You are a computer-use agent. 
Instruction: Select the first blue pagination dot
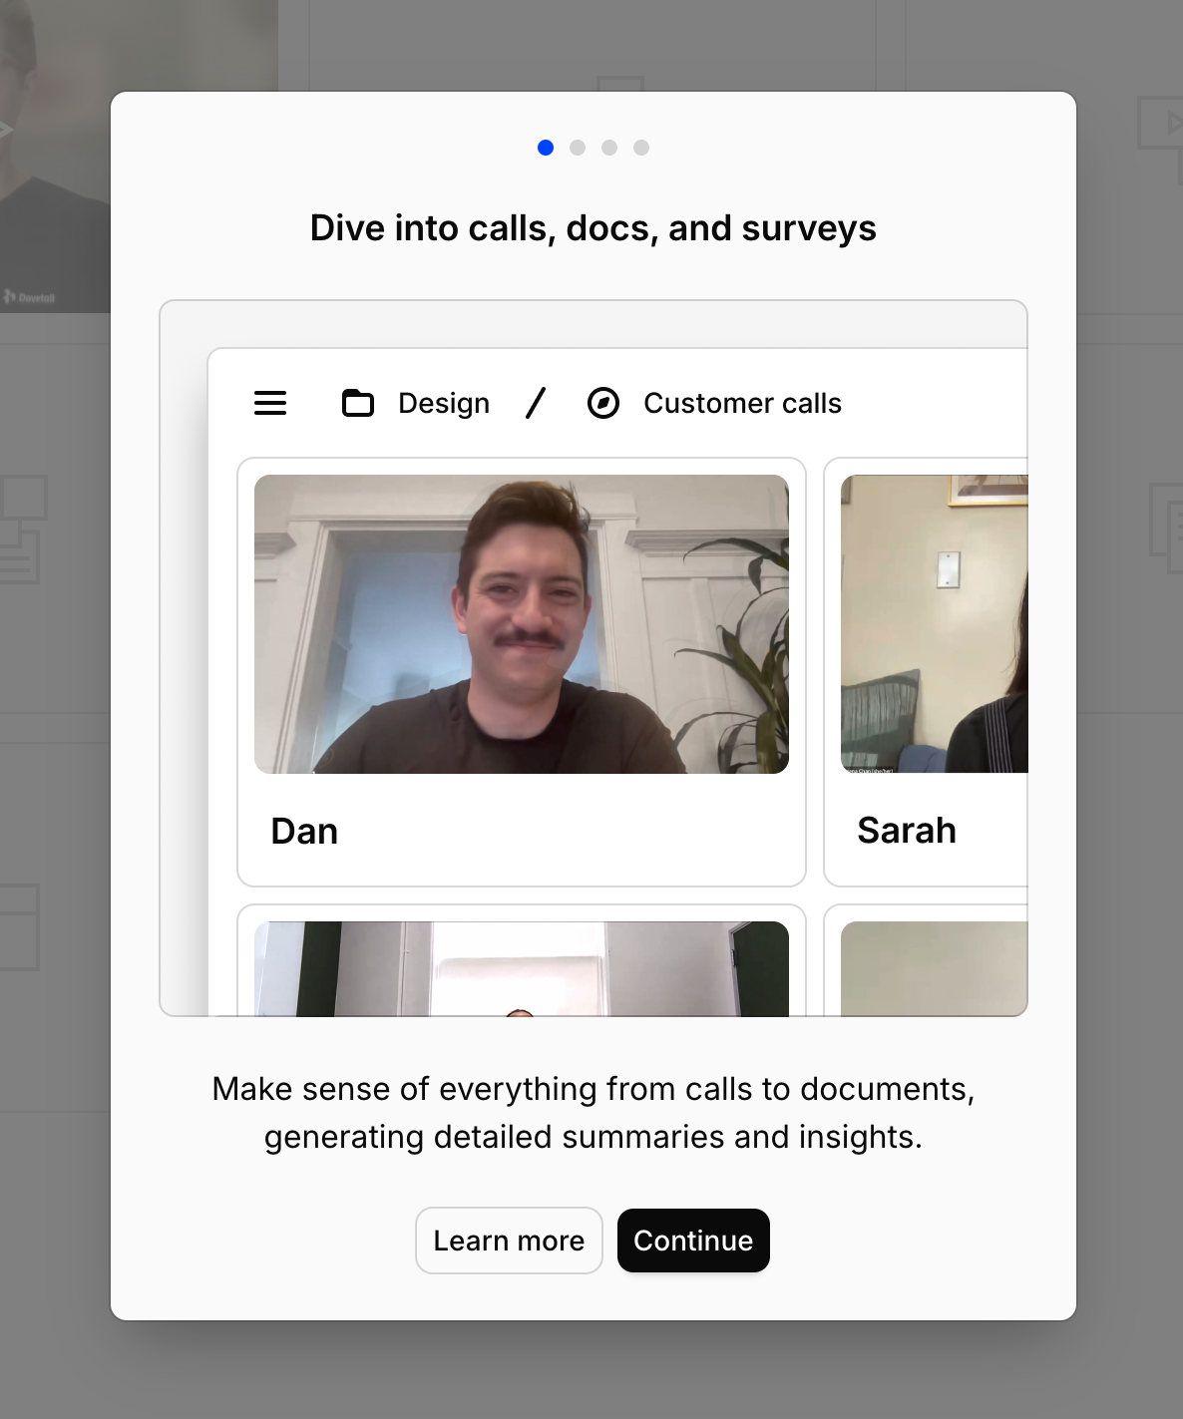pos(546,148)
